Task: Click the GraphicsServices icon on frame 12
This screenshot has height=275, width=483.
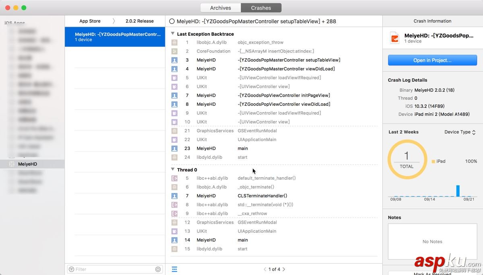Action: [174, 222]
